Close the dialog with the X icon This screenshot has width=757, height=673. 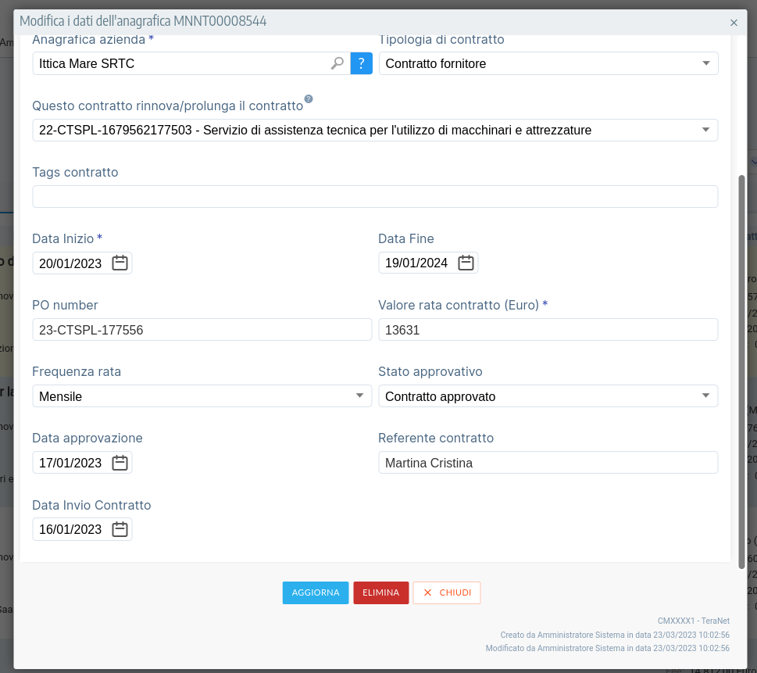(734, 23)
